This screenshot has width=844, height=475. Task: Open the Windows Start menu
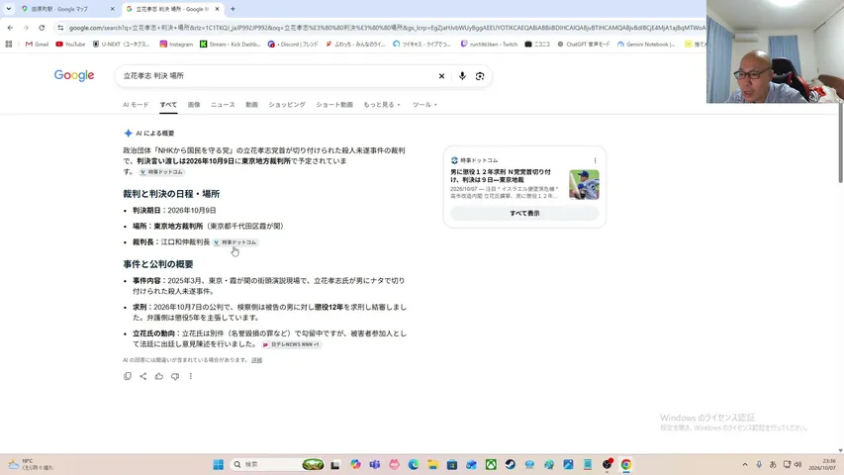click(x=218, y=464)
